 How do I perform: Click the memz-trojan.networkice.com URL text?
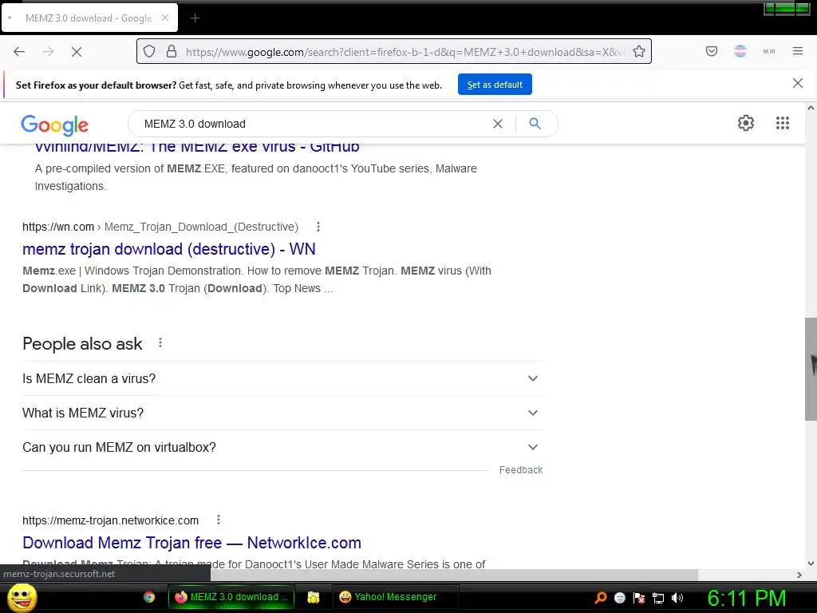tap(110, 520)
